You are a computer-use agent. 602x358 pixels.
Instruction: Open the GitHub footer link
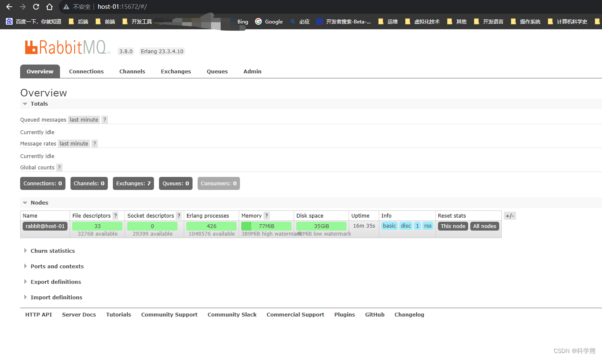coord(375,315)
